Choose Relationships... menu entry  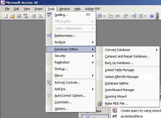71,36
